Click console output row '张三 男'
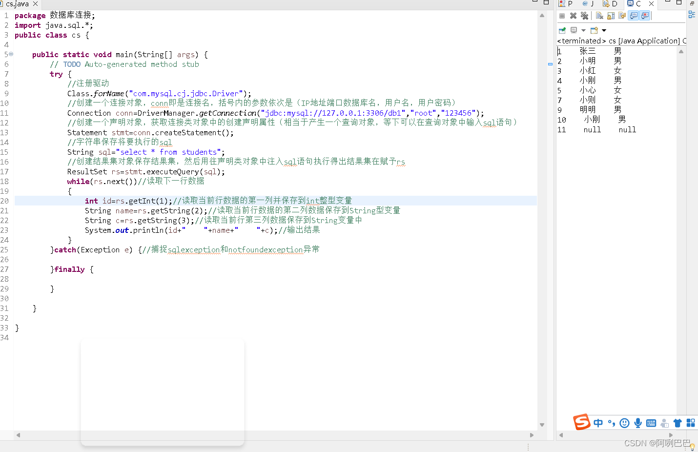The height and width of the screenshot is (452, 698). point(589,51)
